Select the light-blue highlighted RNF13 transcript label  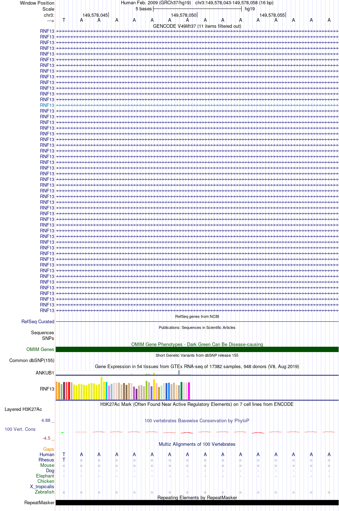point(47,105)
